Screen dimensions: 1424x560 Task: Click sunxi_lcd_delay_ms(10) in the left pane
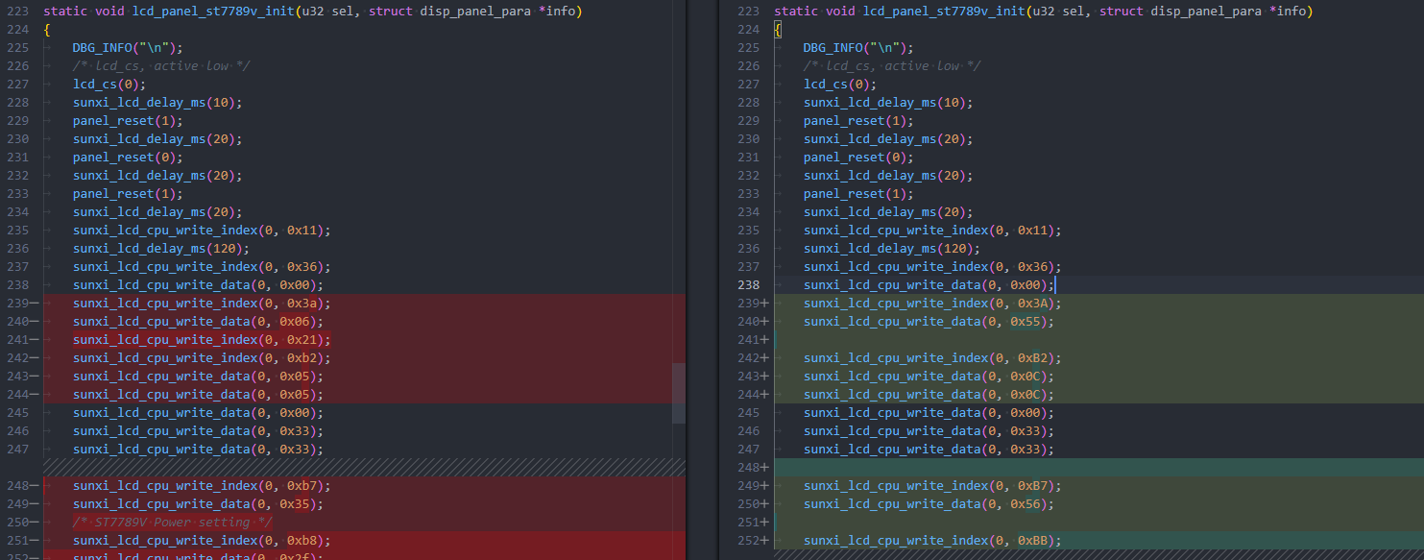(157, 103)
